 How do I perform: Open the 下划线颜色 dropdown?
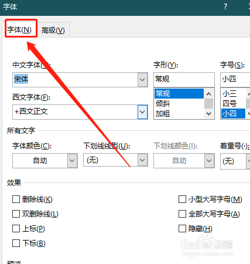[x=209, y=161]
